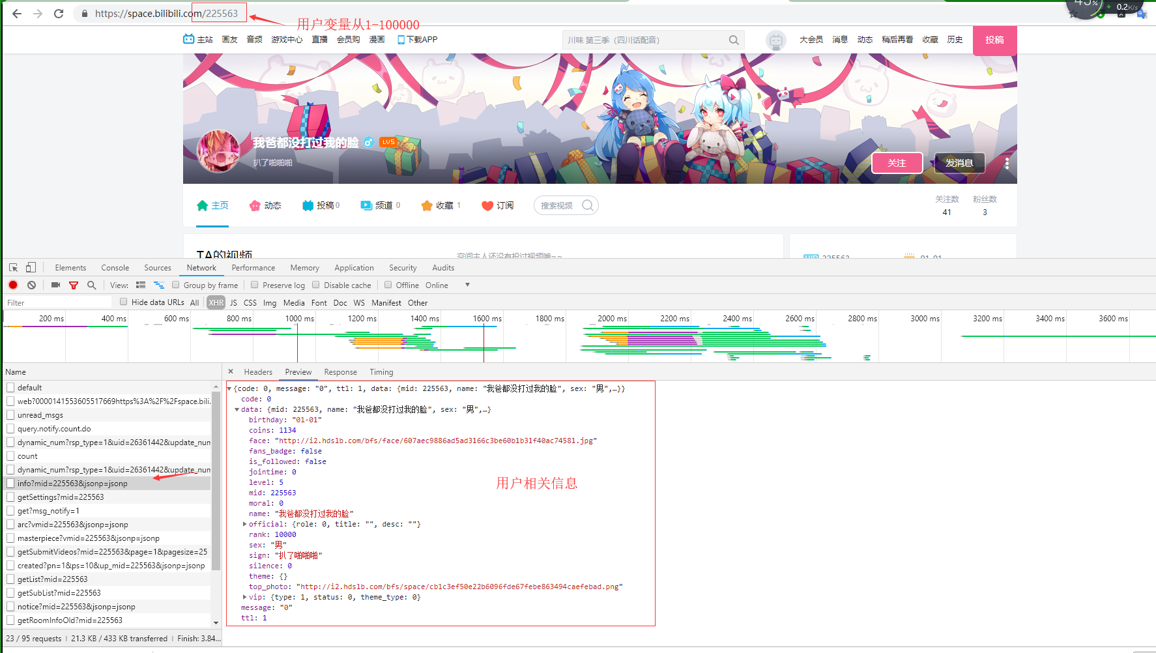Open the 投稿 tab on profile

(x=321, y=206)
